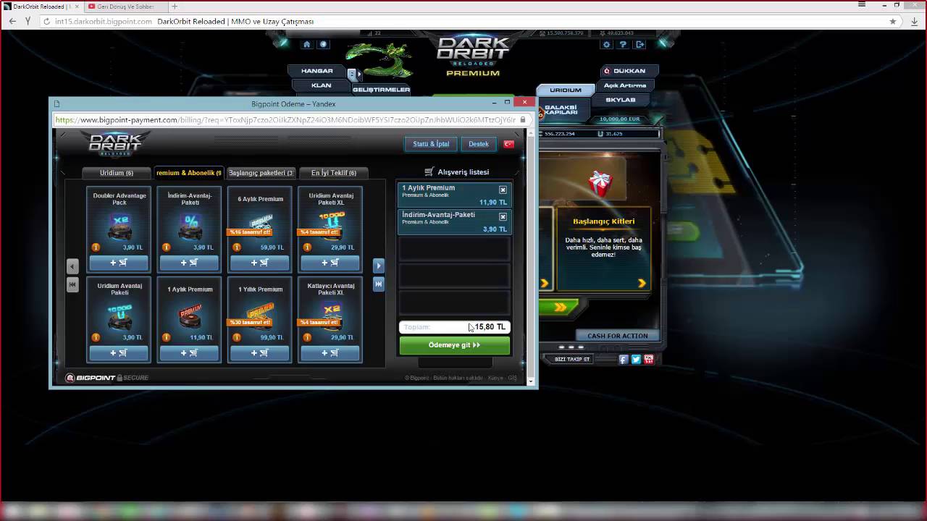This screenshot has width=927, height=521.
Task: Click the logout icon in the game header
Action: 639,44
